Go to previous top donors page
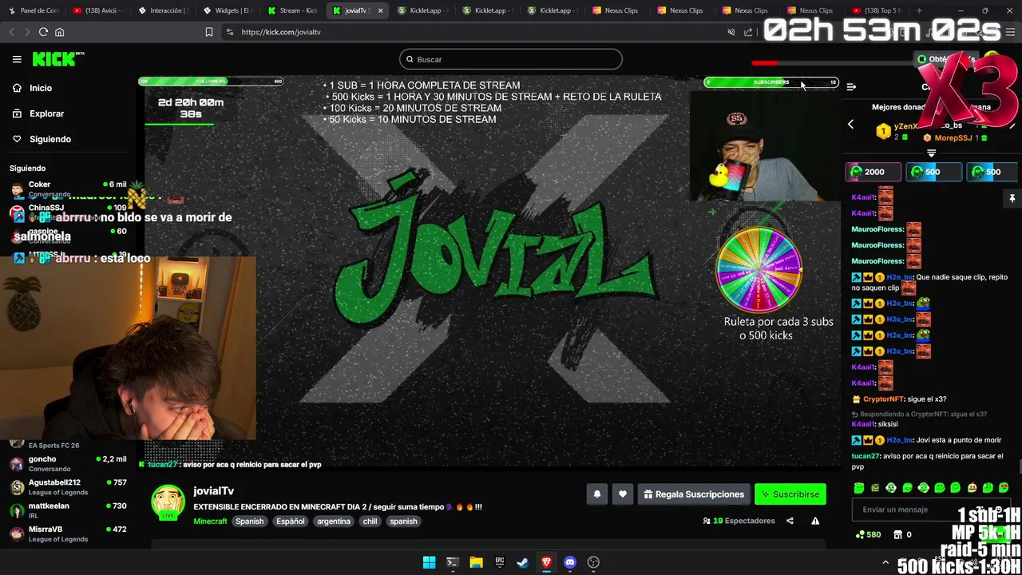The height and width of the screenshot is (575, 1022). click(850, 125)
